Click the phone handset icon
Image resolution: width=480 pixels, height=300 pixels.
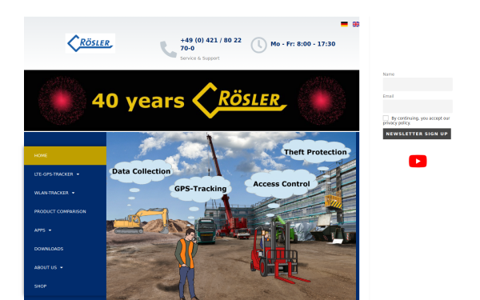tap(168, 49)
